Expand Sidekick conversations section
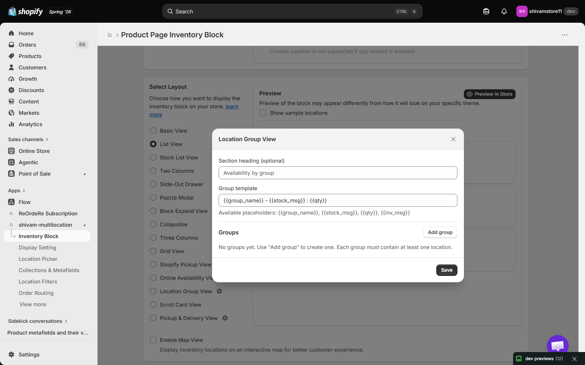This screenshot has height=365, width=585. coord(38,321)
